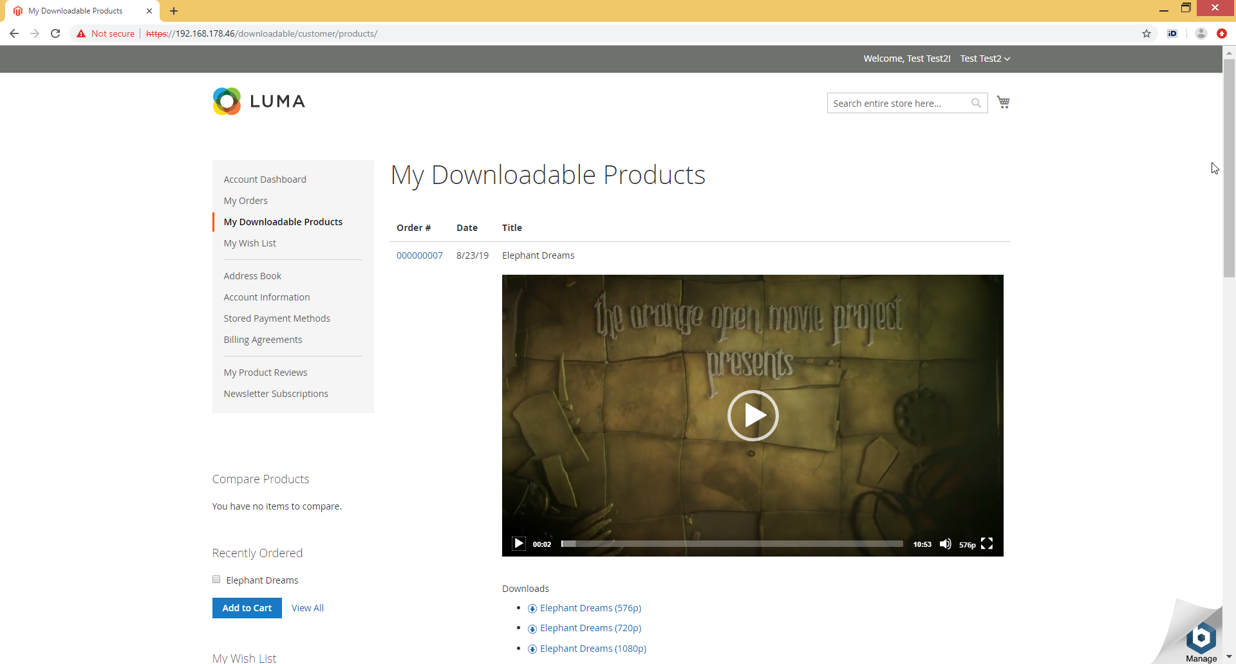Open order 000000007 link
The height and width of the screenshot is (664, 1236).
coord(419,255)
